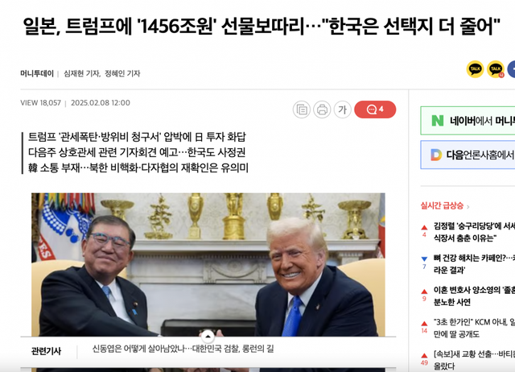Print the article via printer icon
515x372 pixels.
322,110
